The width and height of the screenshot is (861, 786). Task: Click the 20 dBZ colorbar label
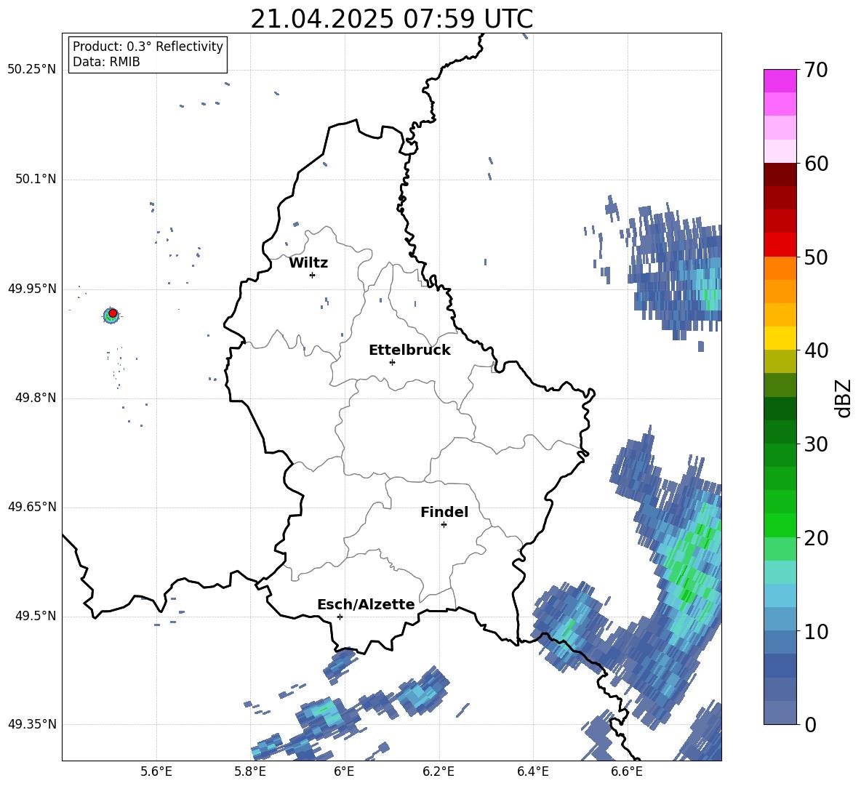(x=816, y=538)
